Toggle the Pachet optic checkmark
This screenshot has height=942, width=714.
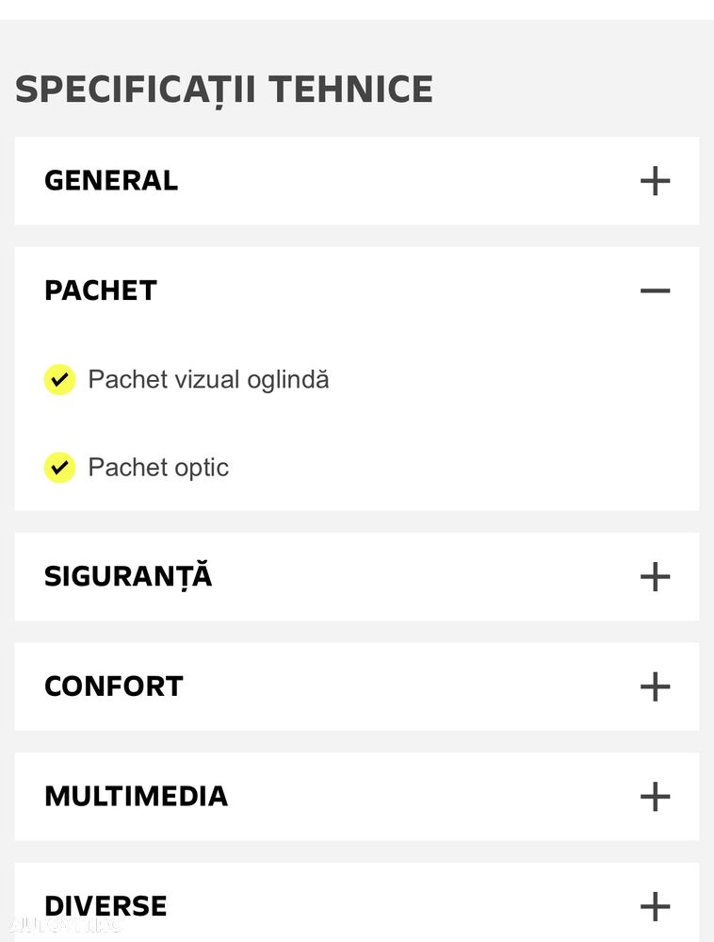pos(59,468)
